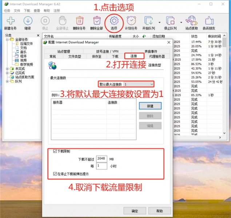Switch to the 代理服务器 tab

(x=157, y=56)
